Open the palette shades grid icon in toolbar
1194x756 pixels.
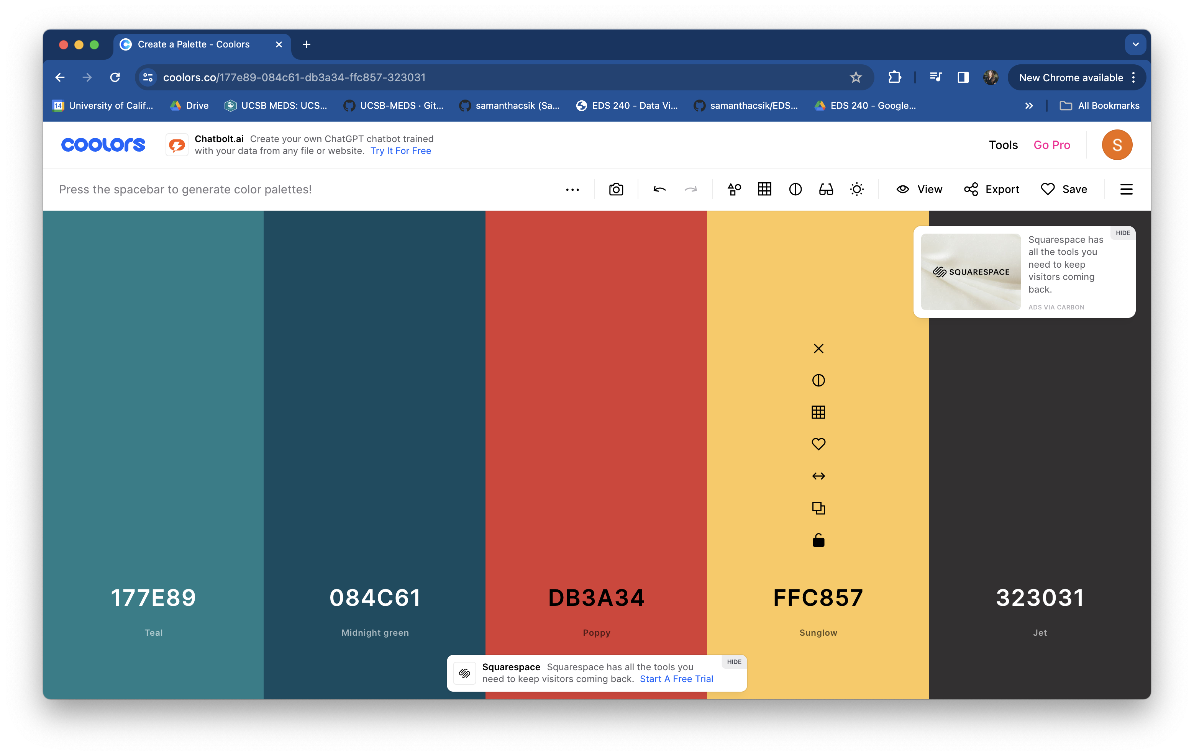point(764,189)
